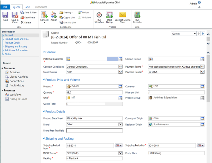
Task: Click the Save & Close icon
Action: [15, 15]
